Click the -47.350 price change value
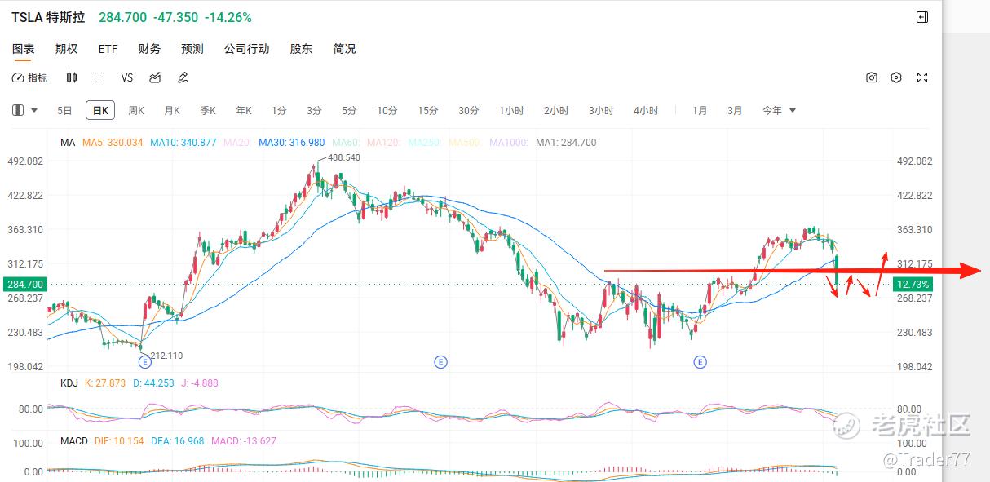The height and width of the screenshot is (482, 990). point(175,17)
